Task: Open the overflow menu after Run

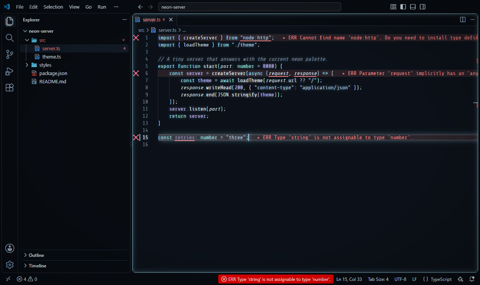Action: pyautogui.click(x=116, y=7)
